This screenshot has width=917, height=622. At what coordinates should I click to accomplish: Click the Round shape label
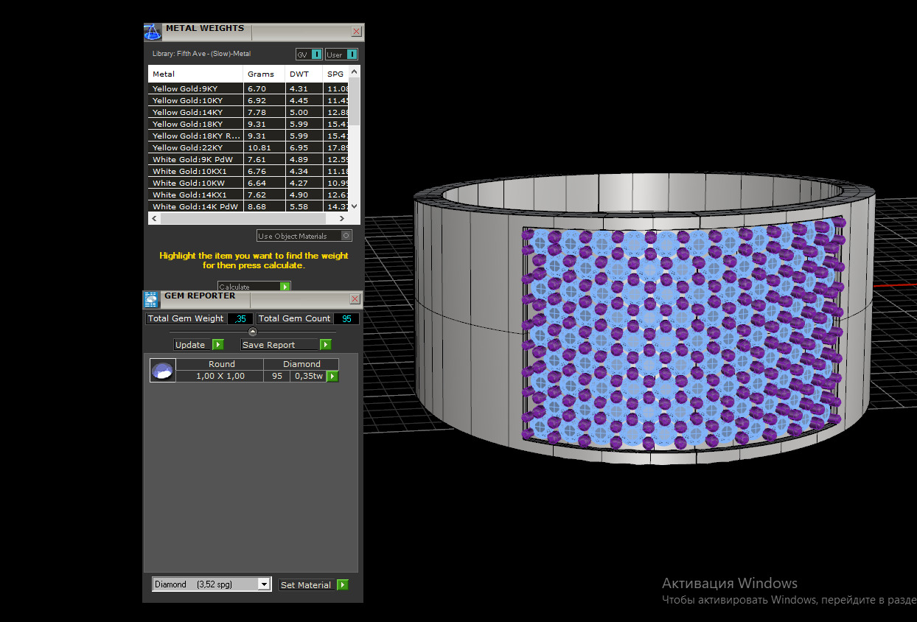point(220,364)
